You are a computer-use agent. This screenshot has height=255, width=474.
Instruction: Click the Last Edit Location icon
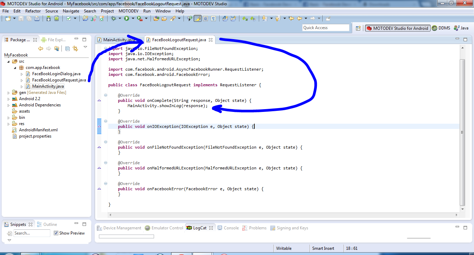(291, 18)
